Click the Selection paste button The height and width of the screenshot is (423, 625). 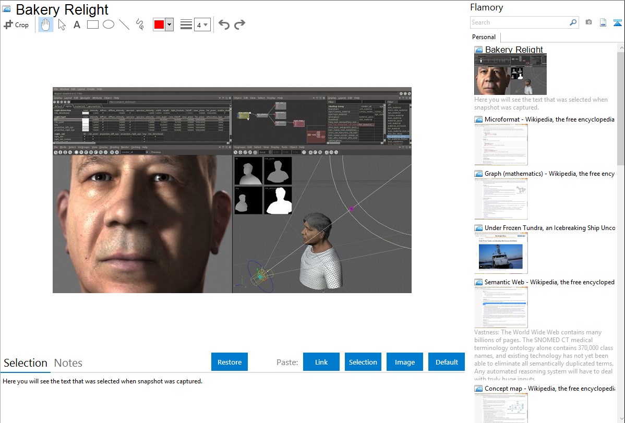click(363, 362)
